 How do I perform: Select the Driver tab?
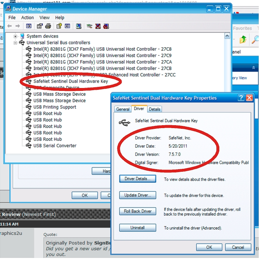139,108
